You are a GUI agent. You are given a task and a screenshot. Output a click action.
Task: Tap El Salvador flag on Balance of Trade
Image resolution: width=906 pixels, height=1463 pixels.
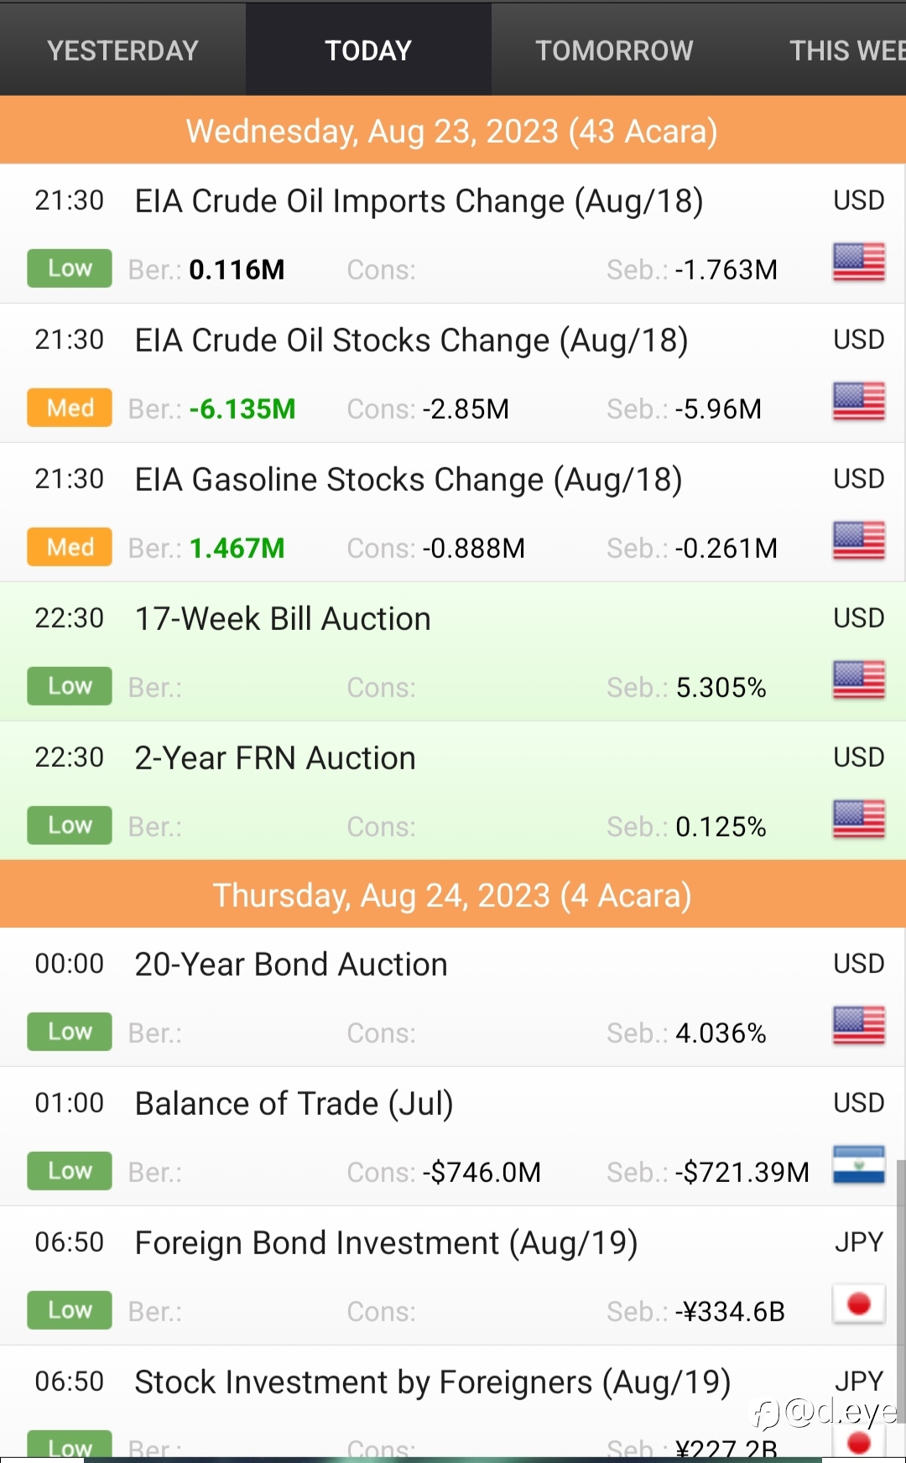click(858, 1165)
